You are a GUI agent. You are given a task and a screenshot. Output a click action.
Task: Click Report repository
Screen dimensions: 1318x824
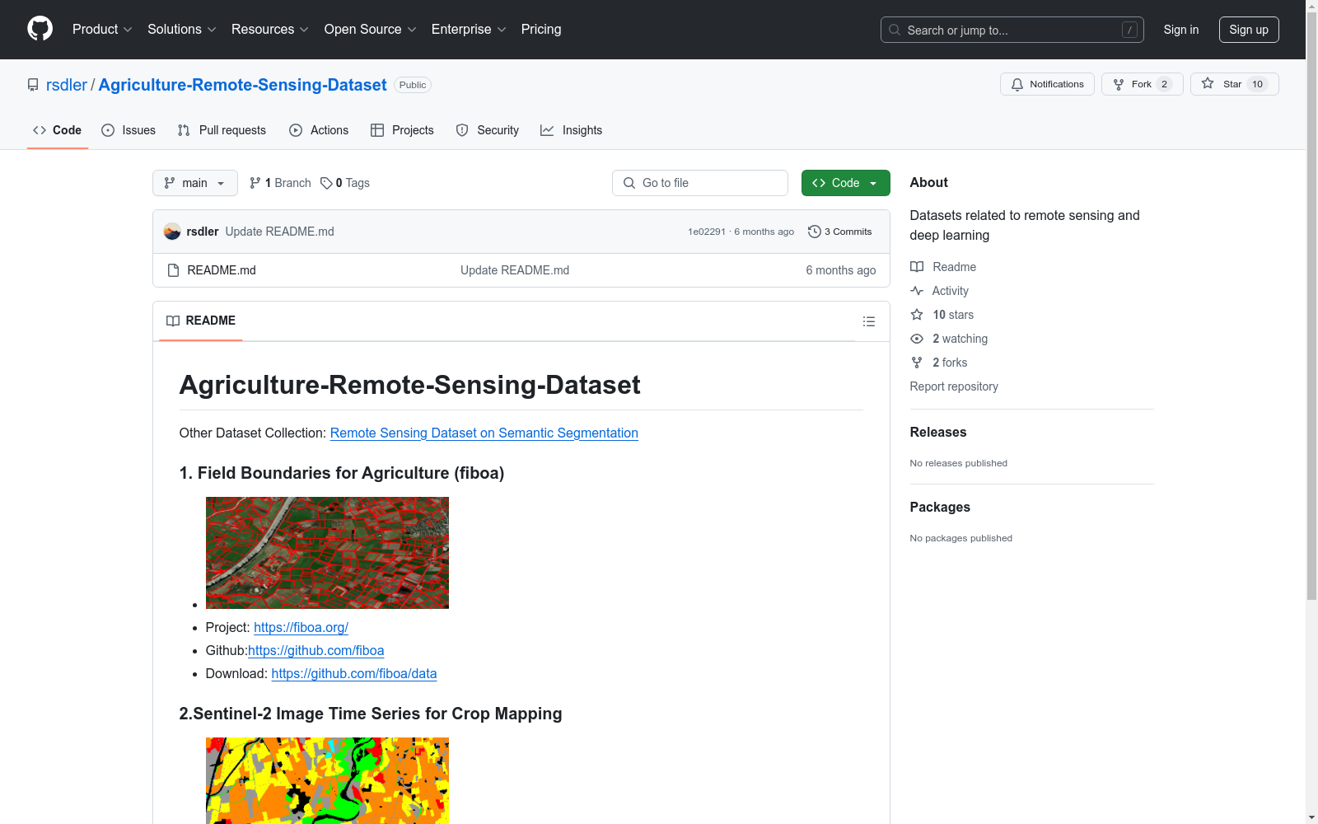click(x=954, y=386)
